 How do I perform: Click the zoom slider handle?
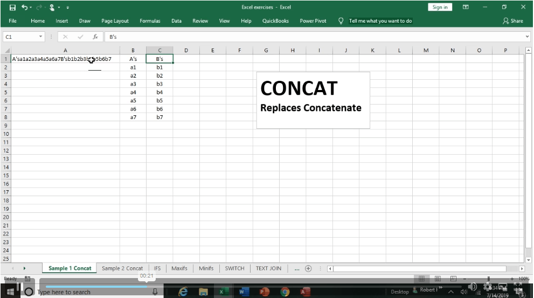pyautogui.click(x=488, y=279)
